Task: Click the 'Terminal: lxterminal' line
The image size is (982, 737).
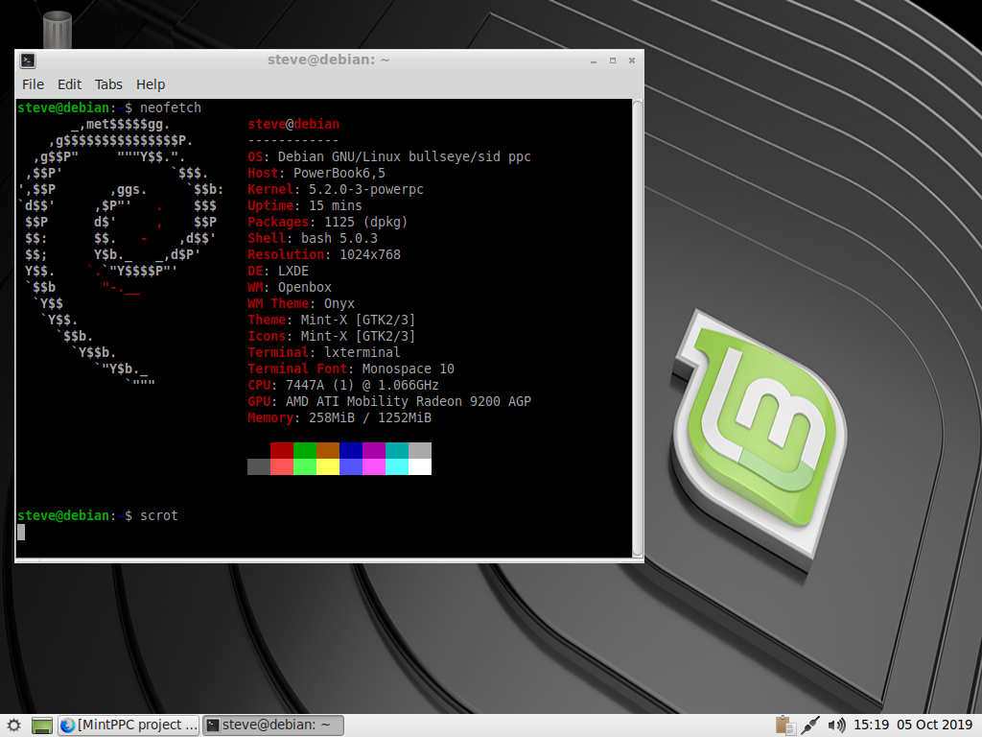Action: point(324,352)
